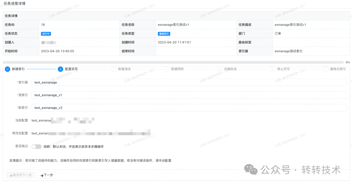Click the step 4 circle for 数据预热
Image resolution: width=352 pixels, height=184 pixels.
coord(166,69)
